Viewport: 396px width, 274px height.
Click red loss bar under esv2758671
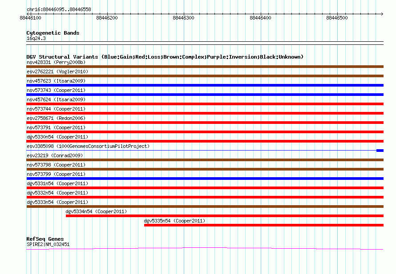[205, 123]
